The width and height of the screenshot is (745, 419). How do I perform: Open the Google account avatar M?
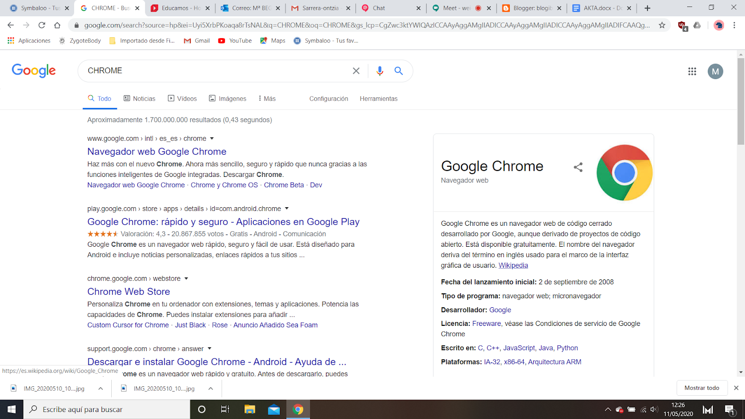[x=715, y=71]
